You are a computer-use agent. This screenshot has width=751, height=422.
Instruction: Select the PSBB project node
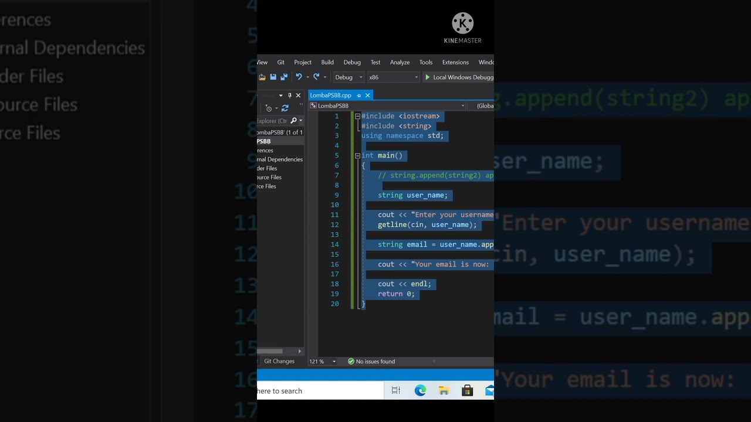pos(280,141)
